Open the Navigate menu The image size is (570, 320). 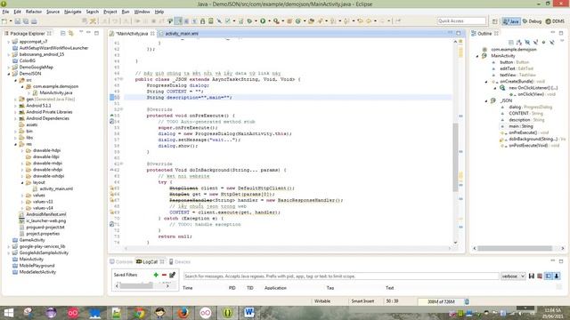pos(73,12)
